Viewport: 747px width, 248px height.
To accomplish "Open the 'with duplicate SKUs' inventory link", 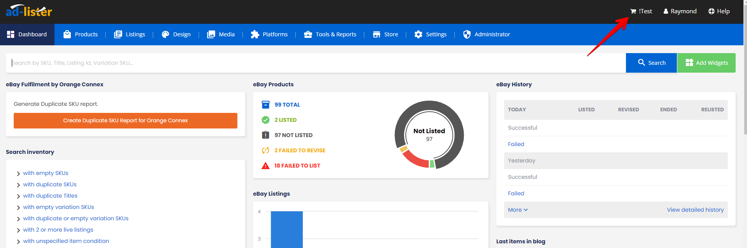I will 50,184.
